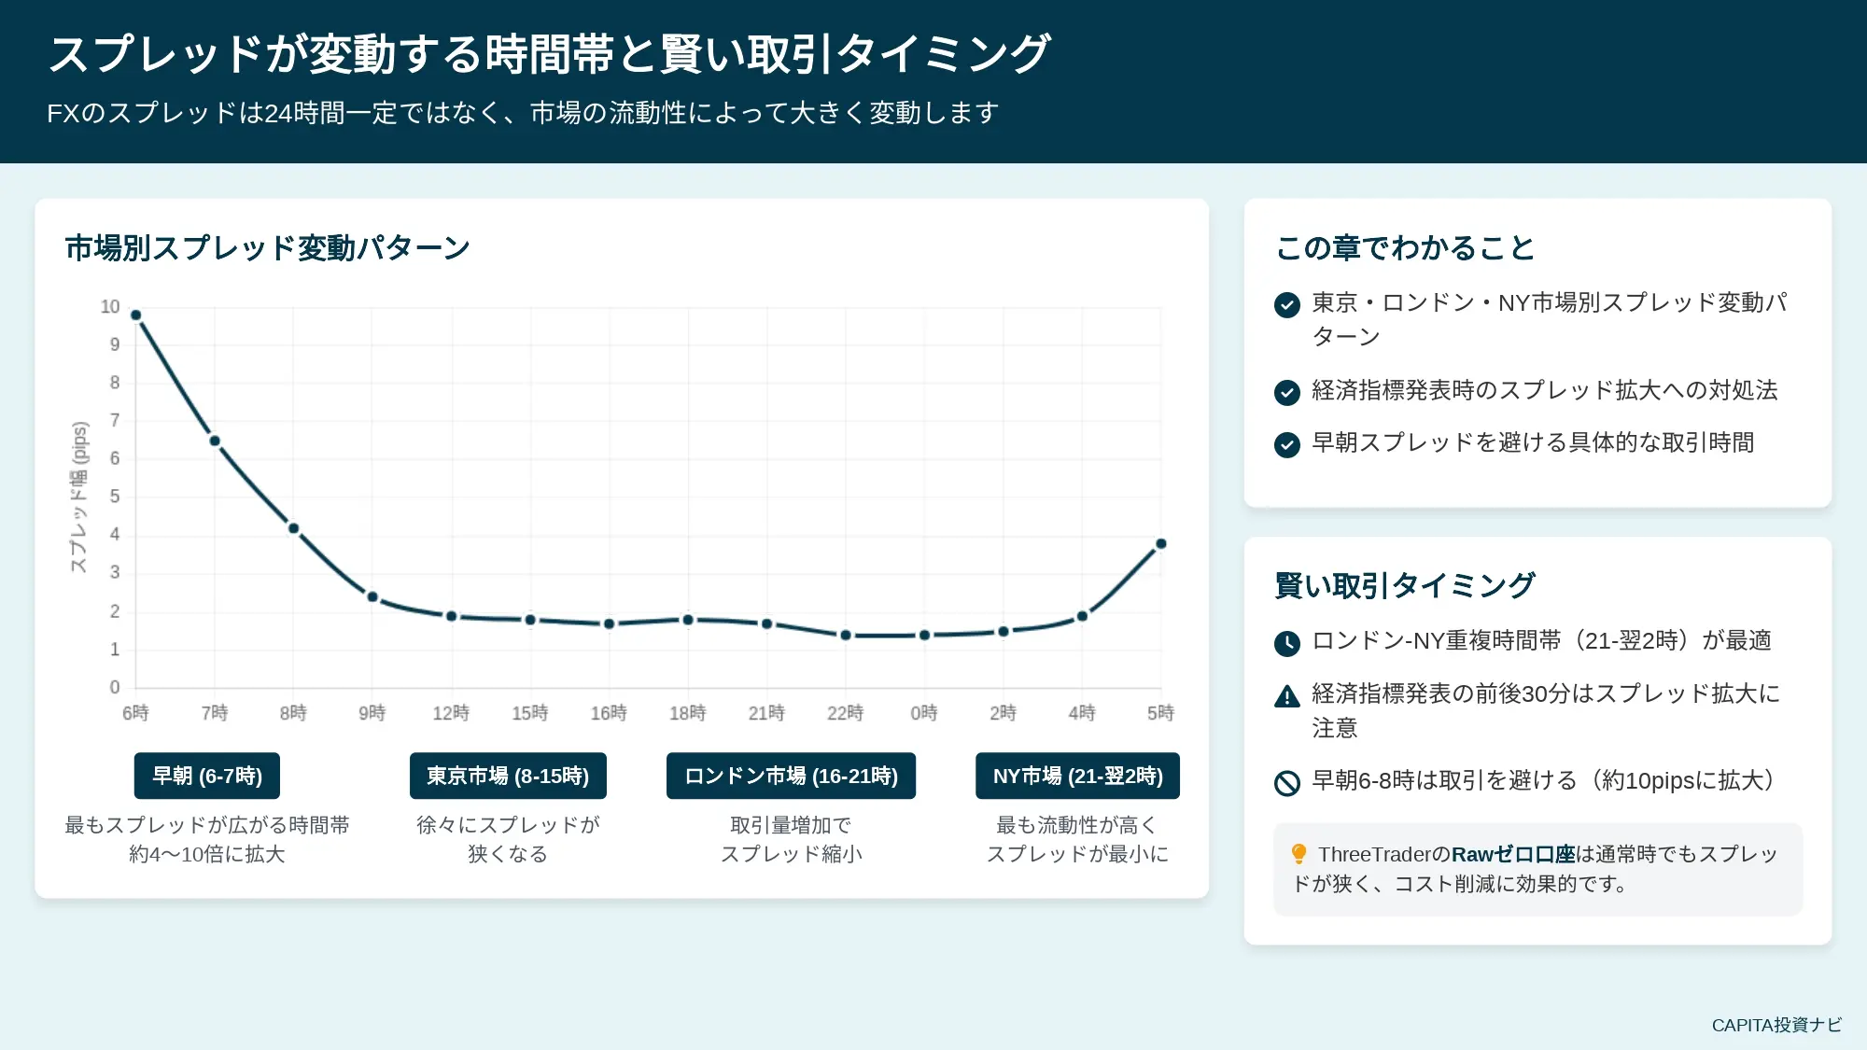Click the 22時 data point on chart
The image size is (1867, 1050).
pyautogui.click(x=846, y=636)
